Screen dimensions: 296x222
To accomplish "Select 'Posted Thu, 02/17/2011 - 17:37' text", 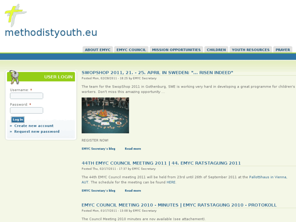I will pyautogui.click(x=104, y=169).
